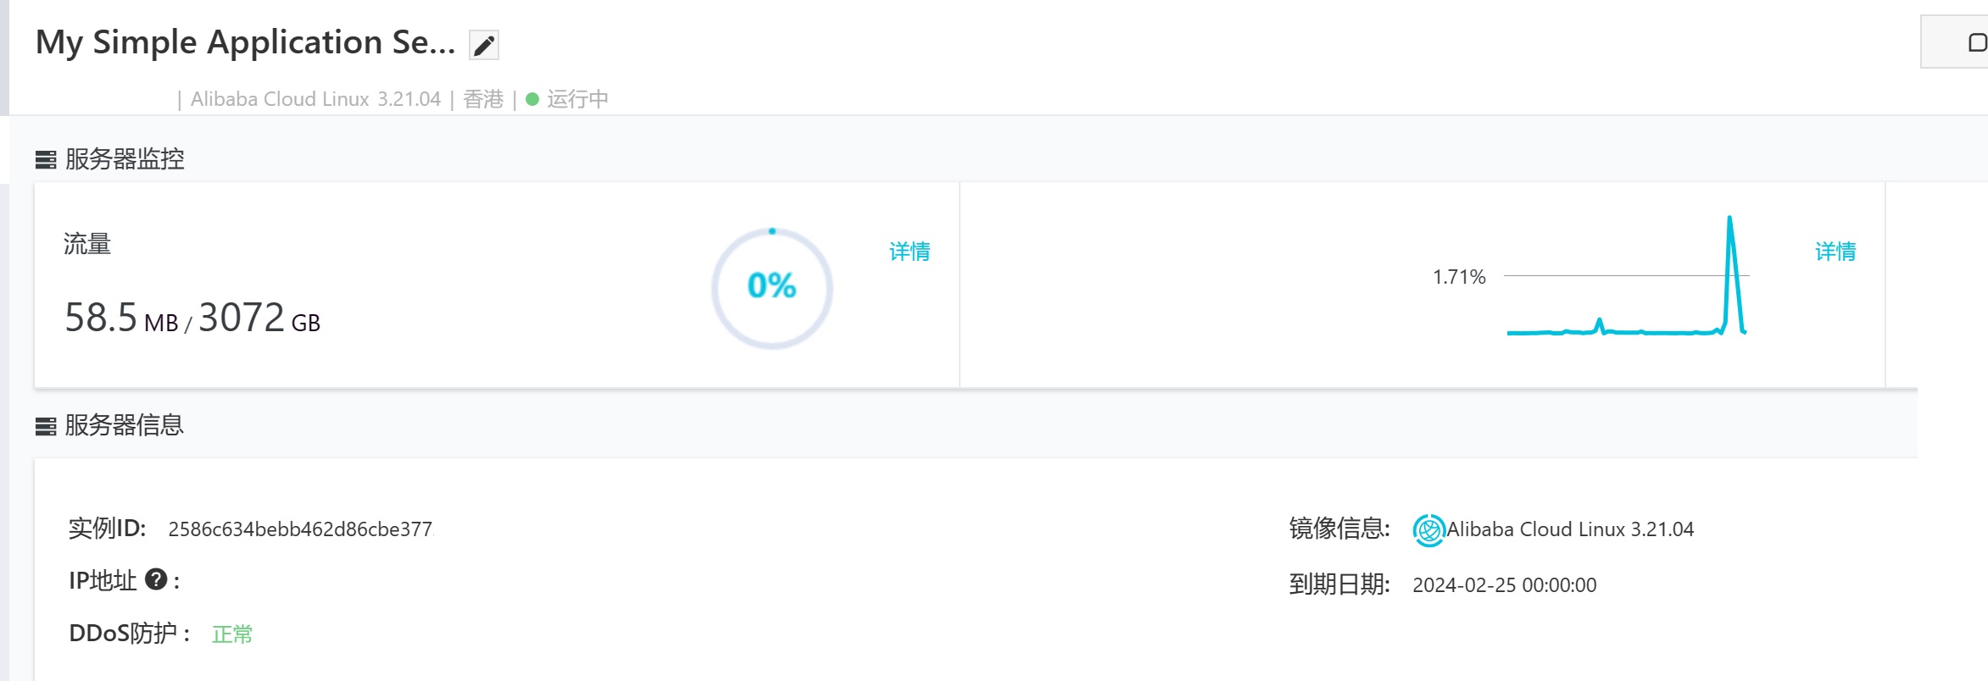This screenshot has width=1988, height=681.
Task: Click the 58.5 MB / 3072 GB traffic figure
Action: (x=192, y=318)
